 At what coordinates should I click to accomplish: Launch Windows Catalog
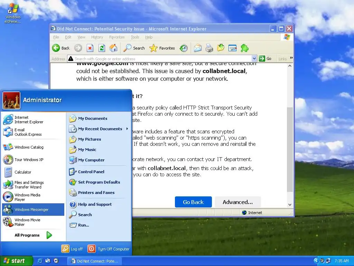tap(33, 147)
